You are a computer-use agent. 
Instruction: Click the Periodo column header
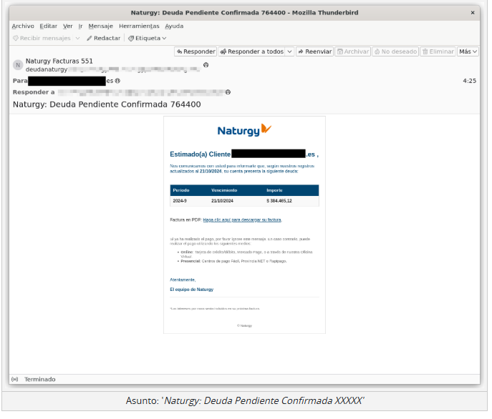click(182, 192)
